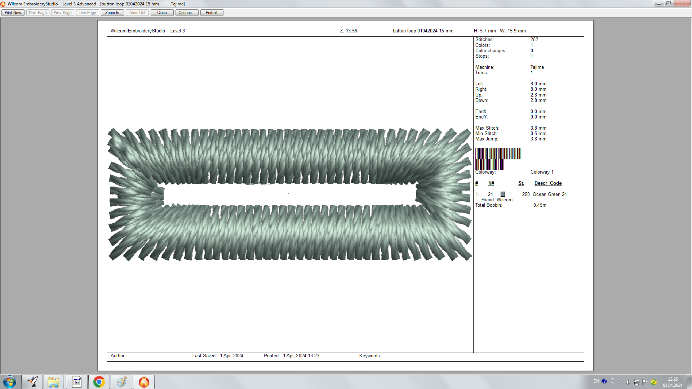This screenshot has height=389, width=692.
Task: Open the volume speaker tray icon
Action: click(628, 382)
